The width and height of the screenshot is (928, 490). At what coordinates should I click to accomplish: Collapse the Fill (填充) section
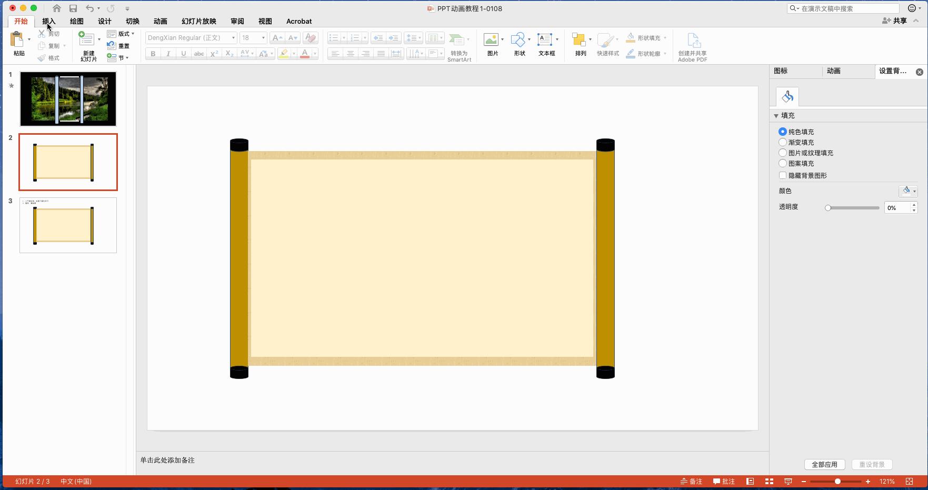[776, 116]
